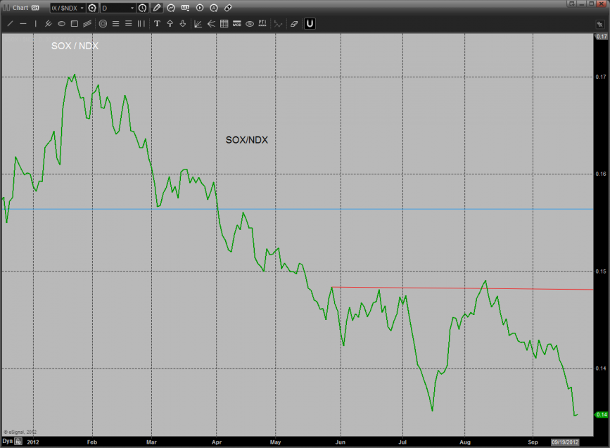Add an up arrow marker

point(170,23)
